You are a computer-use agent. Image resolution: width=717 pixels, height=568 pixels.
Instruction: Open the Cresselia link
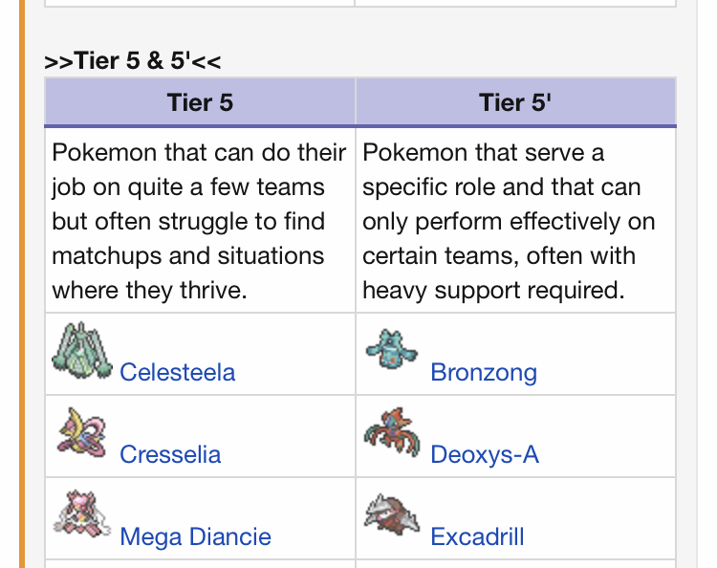click(x=170, y=454)
